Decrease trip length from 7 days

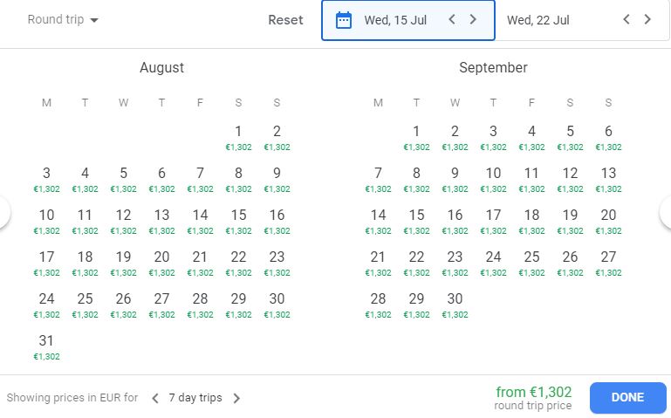tap(155, 398)
